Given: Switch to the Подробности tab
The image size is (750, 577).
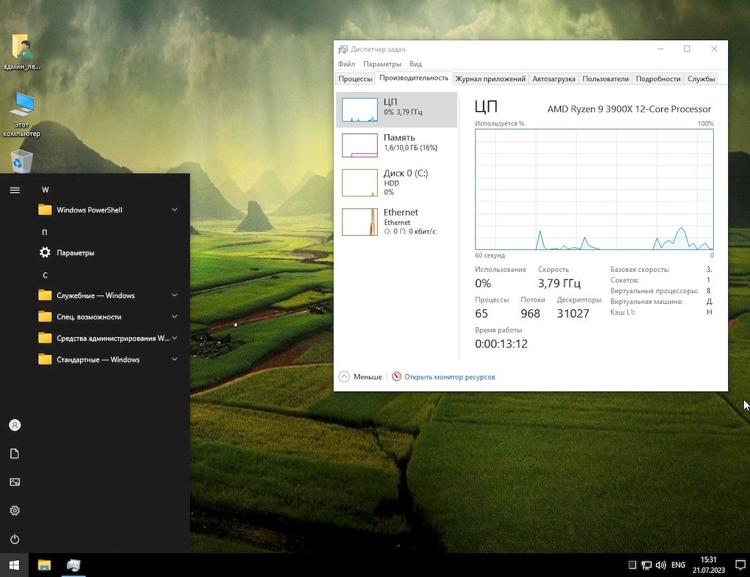Looking at the screenshot, I should pyautogui.click(x=658, y=79).
